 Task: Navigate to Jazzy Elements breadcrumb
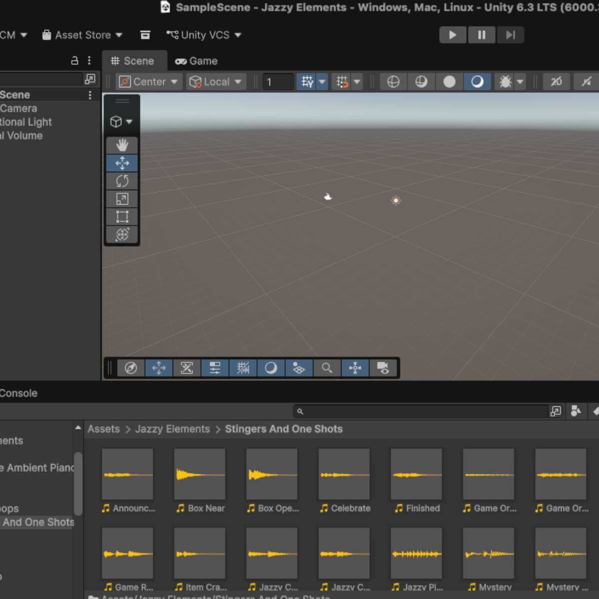[172, 429]
